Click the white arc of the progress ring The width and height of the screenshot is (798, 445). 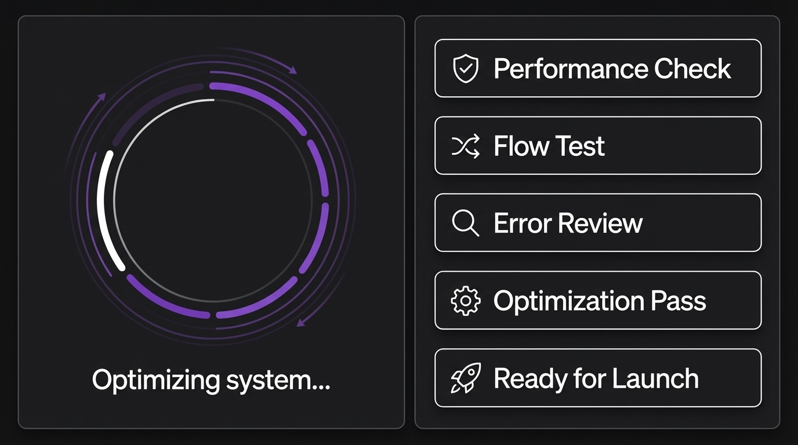106,210
